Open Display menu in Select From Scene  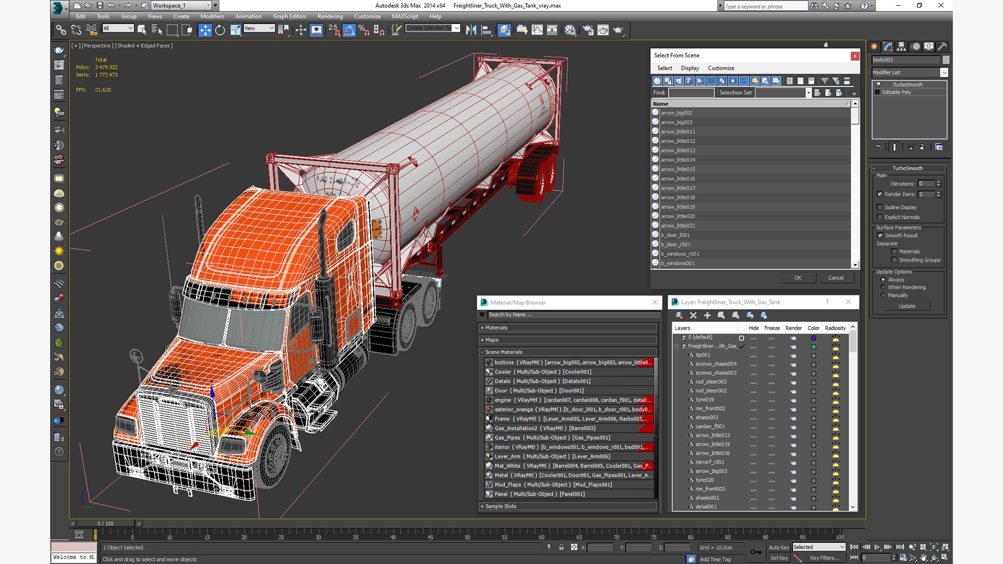click(690, 68)
